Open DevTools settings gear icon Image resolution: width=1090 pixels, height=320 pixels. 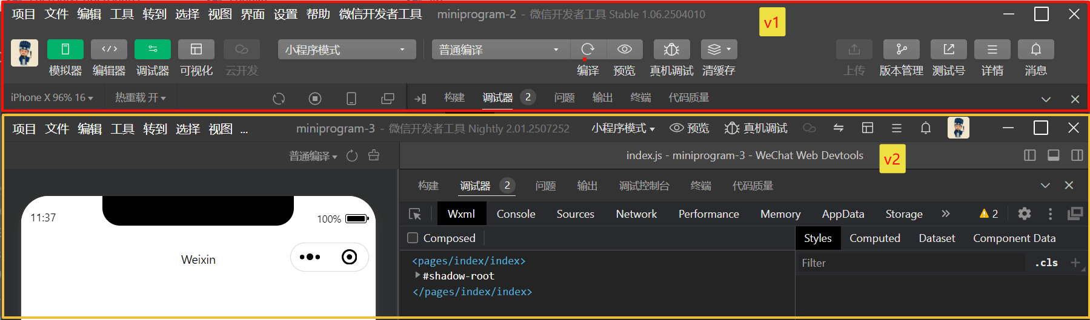1024,214
